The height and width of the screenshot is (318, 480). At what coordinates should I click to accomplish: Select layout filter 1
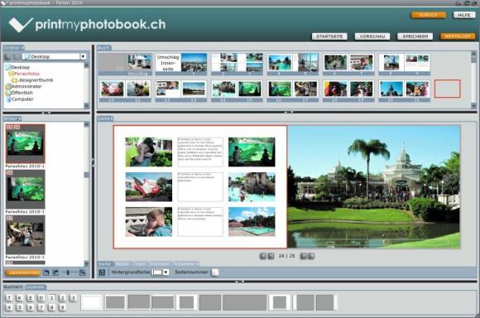[52, 298]
